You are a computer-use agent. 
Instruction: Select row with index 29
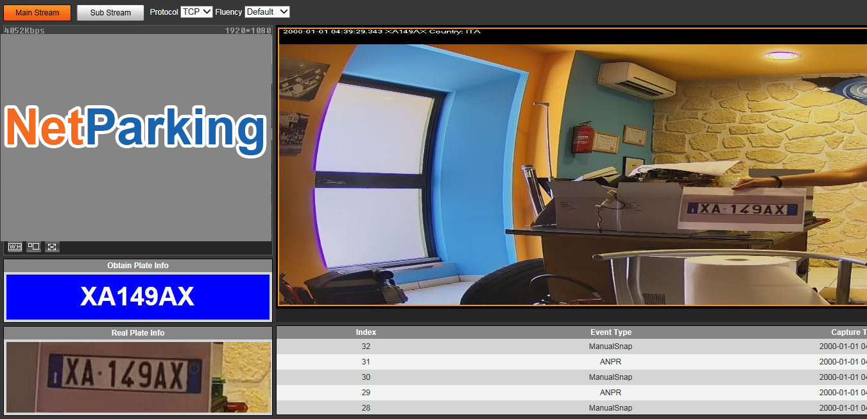(x=572, y=393)
